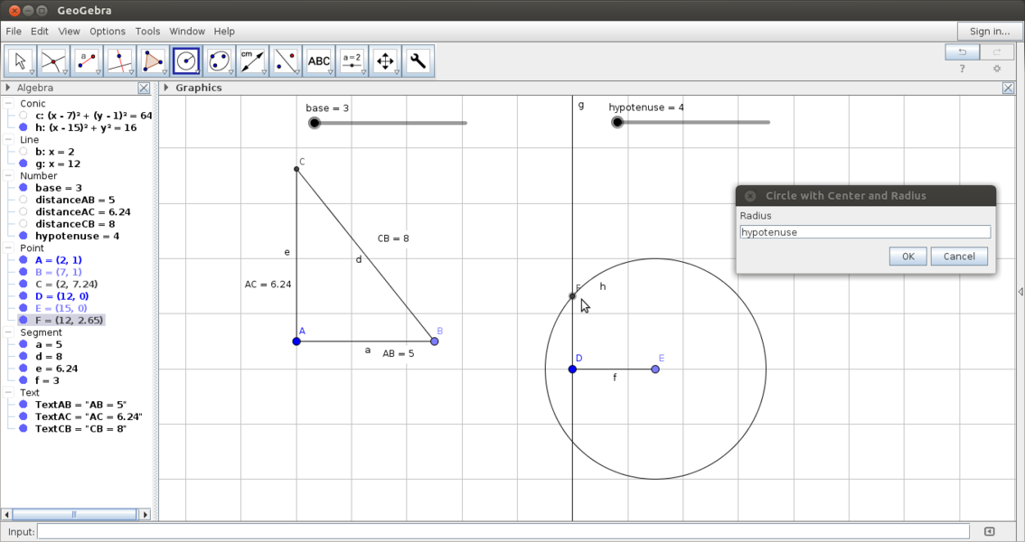Pick the Angle measurement tool

point(252,61)
